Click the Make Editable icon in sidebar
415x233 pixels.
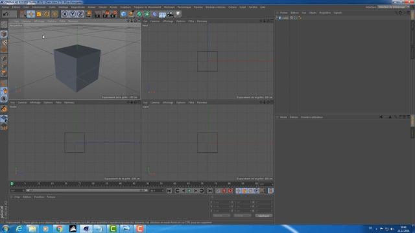click(x=4, y=25)
